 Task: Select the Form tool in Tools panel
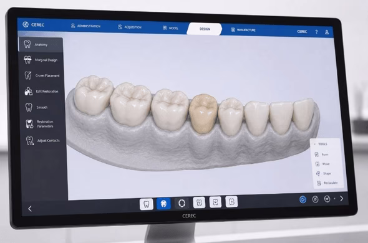(x=321, y=155)
